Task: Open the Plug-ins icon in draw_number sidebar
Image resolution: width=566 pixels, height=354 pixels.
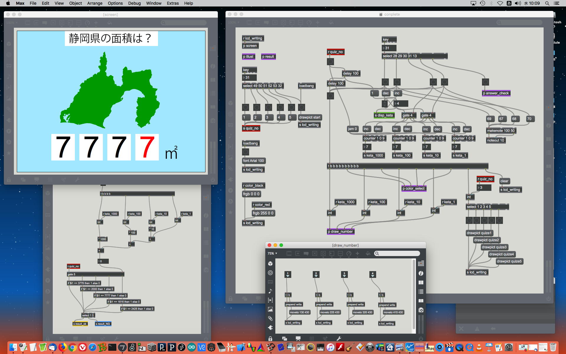Action: click(x=270, y=327)
